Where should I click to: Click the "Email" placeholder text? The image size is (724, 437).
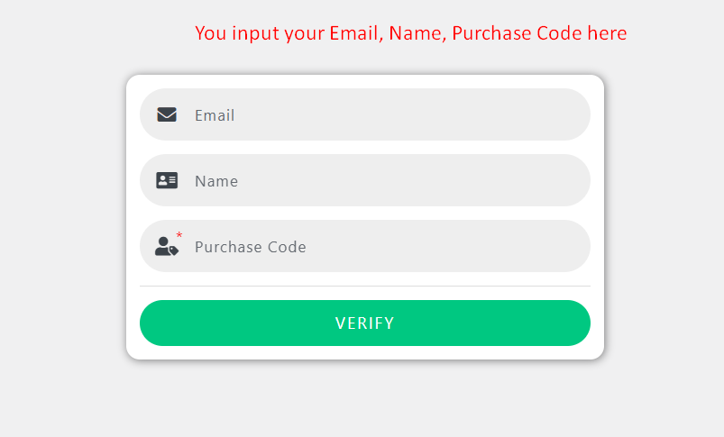(x=215, y=115)
